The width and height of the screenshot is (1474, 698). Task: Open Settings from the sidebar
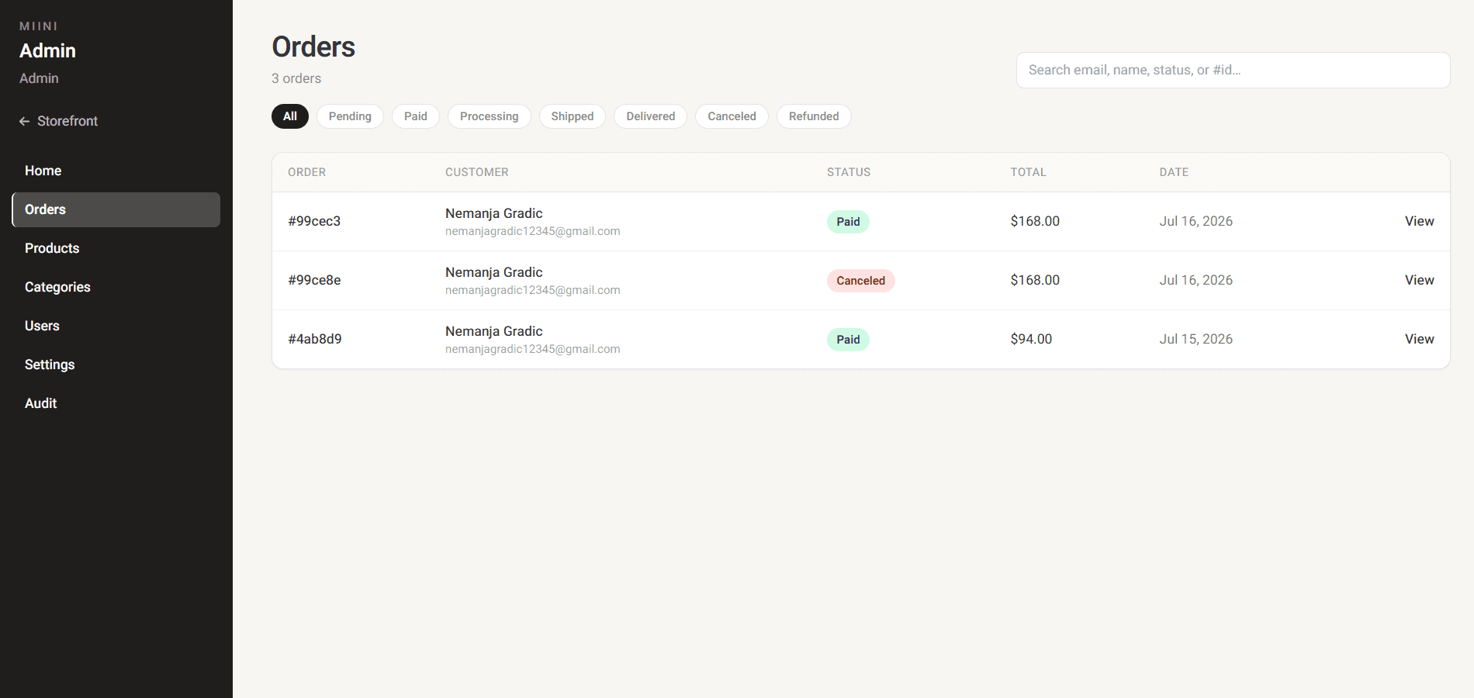pos(116,365)
